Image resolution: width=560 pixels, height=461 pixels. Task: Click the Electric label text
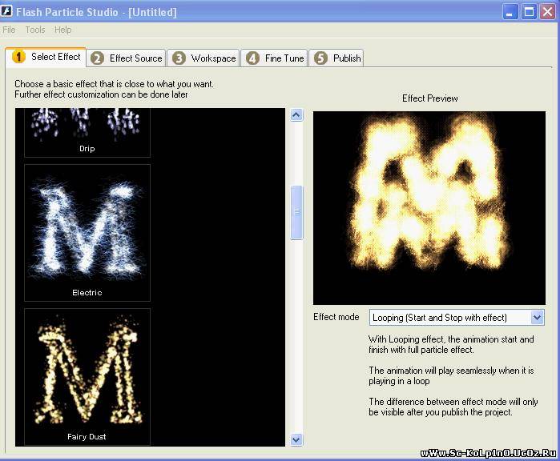[x=87, y=293]
